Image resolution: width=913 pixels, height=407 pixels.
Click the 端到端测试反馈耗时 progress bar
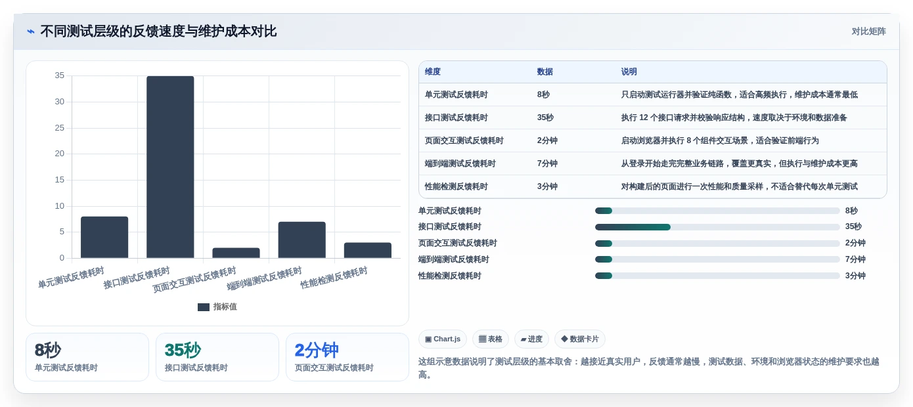point(717,259)
